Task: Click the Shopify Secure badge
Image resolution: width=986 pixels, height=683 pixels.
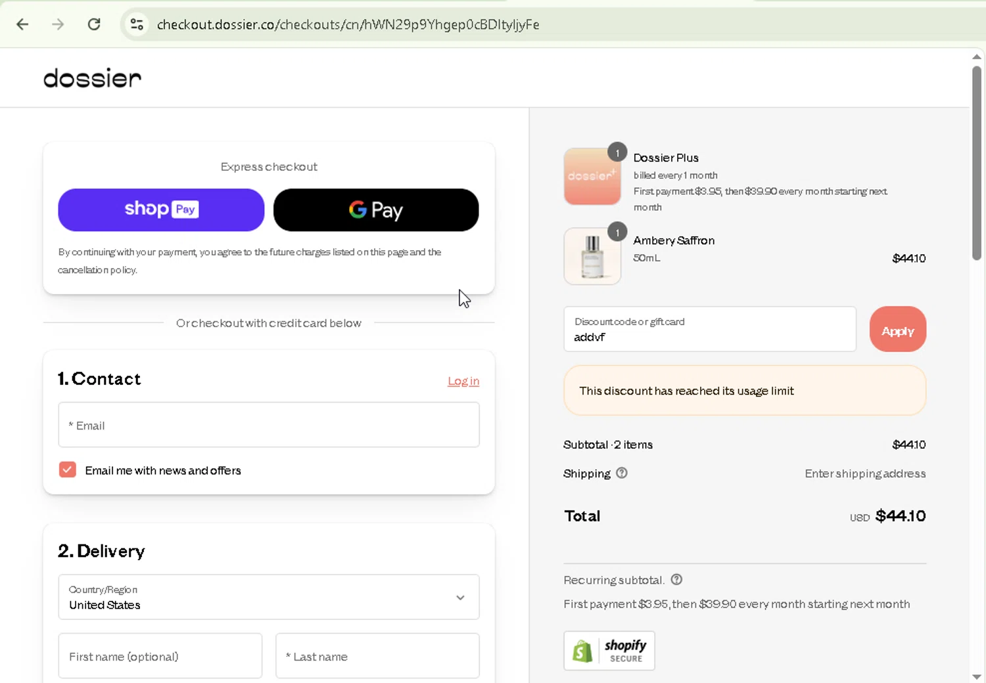Action: point(609,650)
